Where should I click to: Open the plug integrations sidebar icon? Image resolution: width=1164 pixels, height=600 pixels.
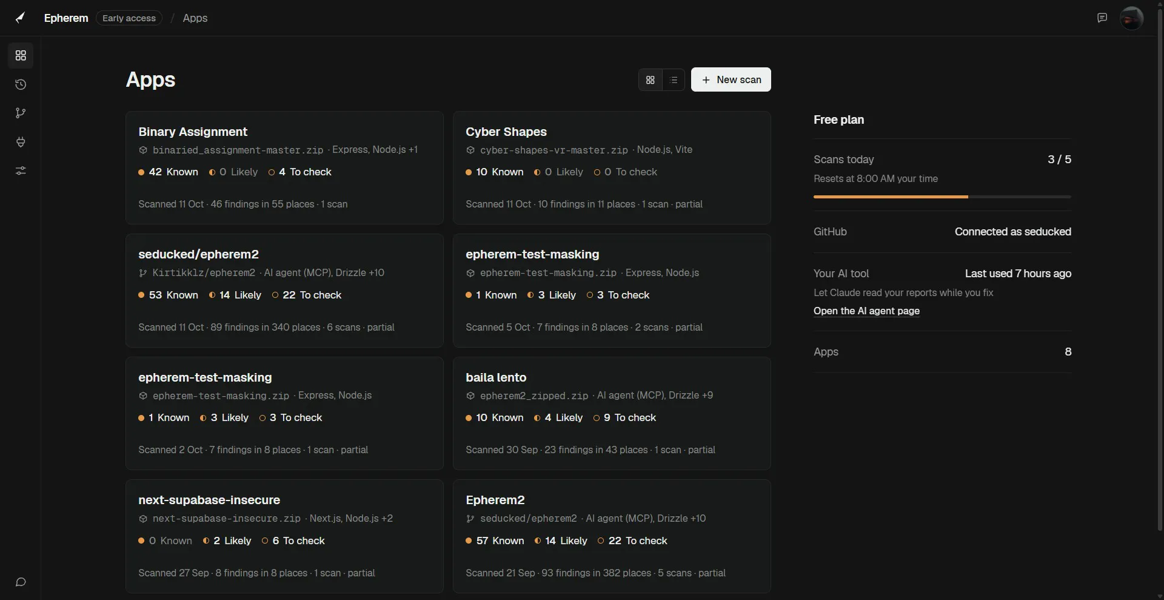point(21,142)
